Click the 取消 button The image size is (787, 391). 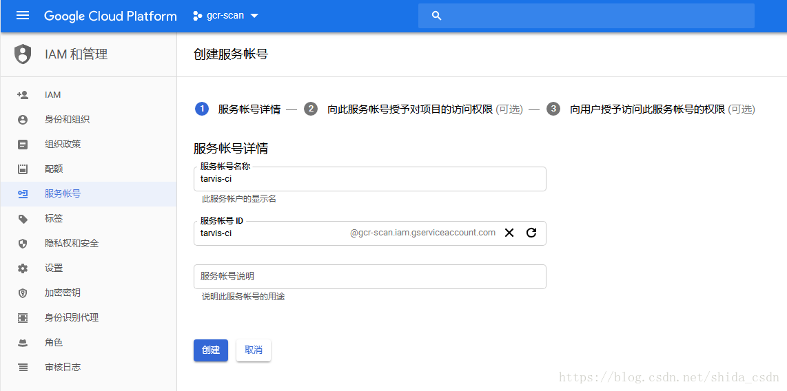(x=254, y=350)
